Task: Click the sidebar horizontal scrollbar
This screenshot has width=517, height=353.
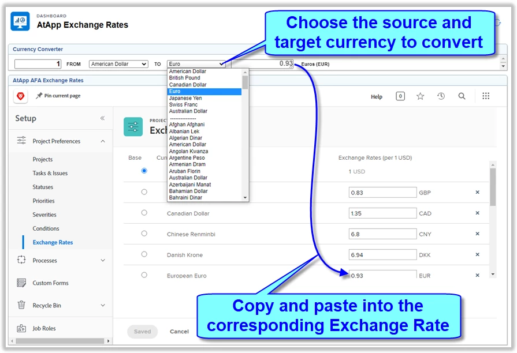Action: [60, 341]
